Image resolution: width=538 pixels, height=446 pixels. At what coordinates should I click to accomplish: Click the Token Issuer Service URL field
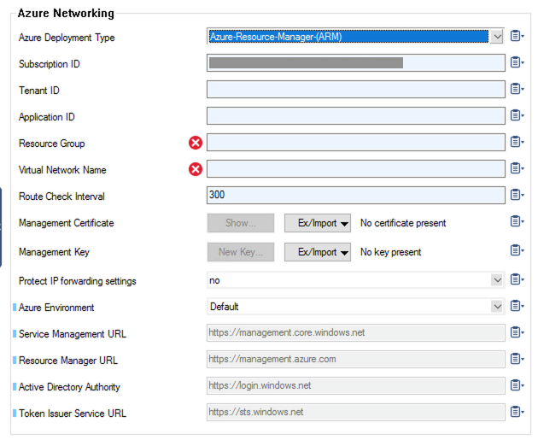[x=356, y=412]
